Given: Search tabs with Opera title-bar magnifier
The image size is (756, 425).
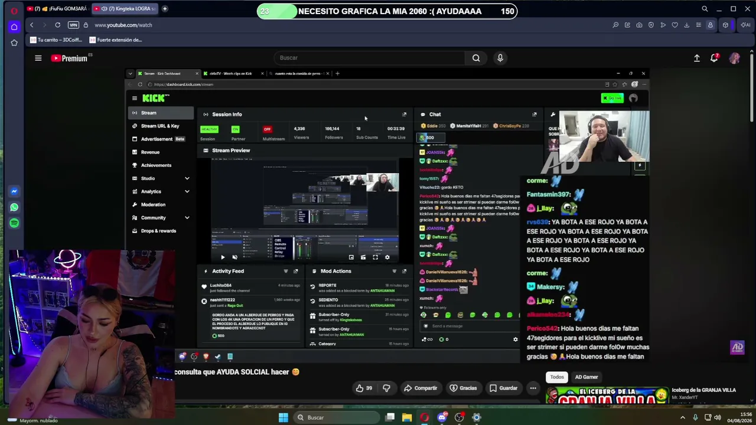Looking at the screenshot, I should 705,9.
